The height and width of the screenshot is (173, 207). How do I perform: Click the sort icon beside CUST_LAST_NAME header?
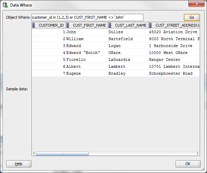110,25
